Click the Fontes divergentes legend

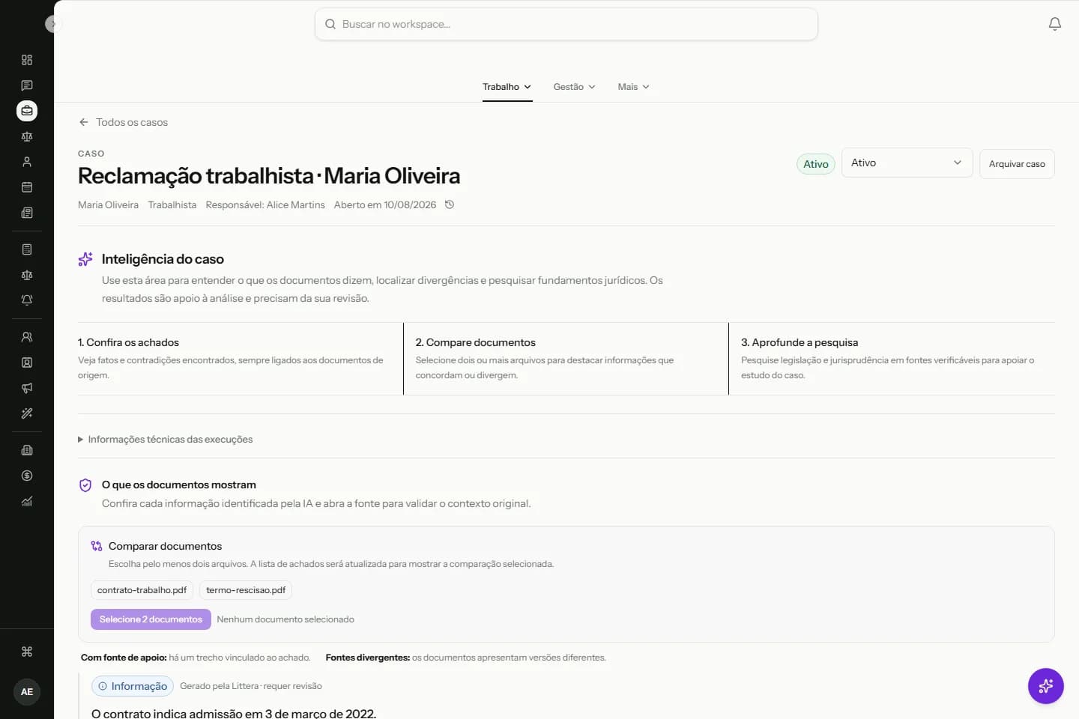pyautogui.click(x=465, y=658)
